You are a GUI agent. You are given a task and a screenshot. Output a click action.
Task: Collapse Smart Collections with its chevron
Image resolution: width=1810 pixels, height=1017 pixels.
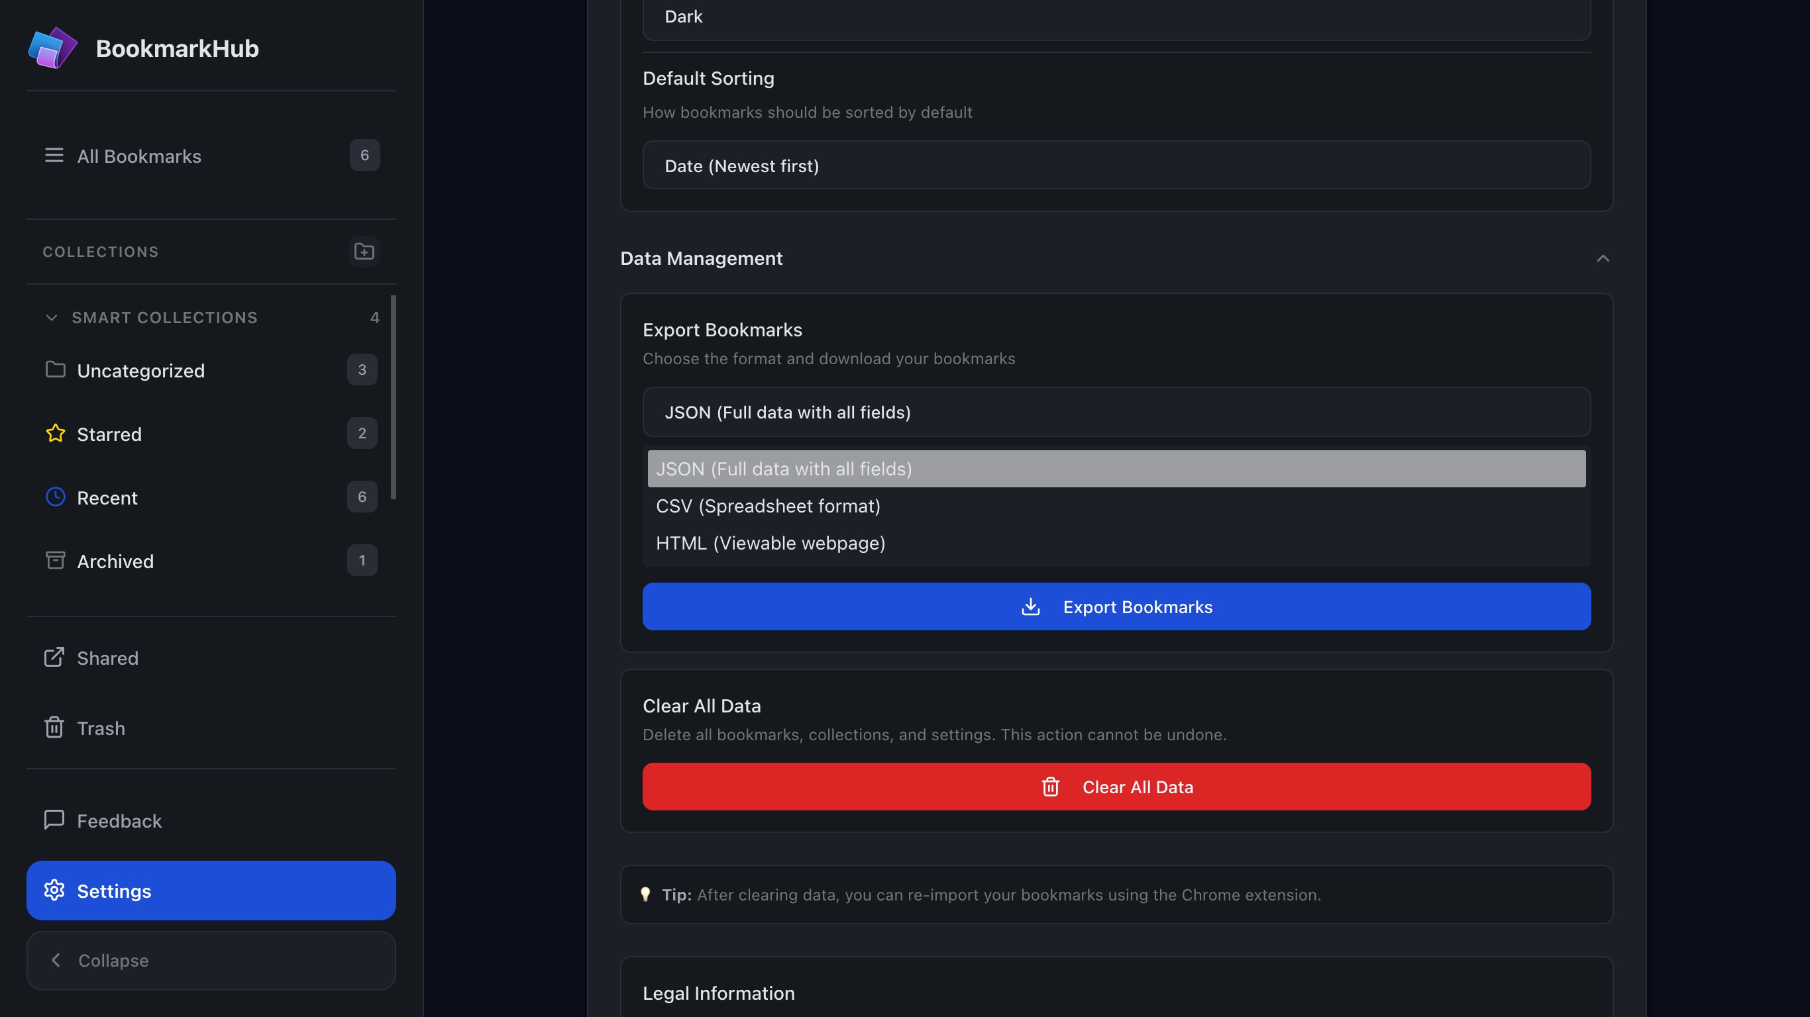[51, 317]
